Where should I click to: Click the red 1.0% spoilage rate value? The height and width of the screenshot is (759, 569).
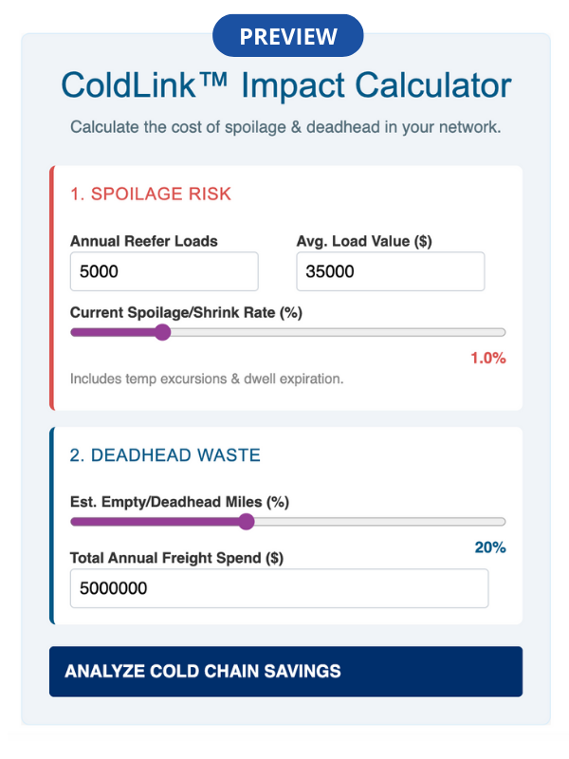point(488,359)
